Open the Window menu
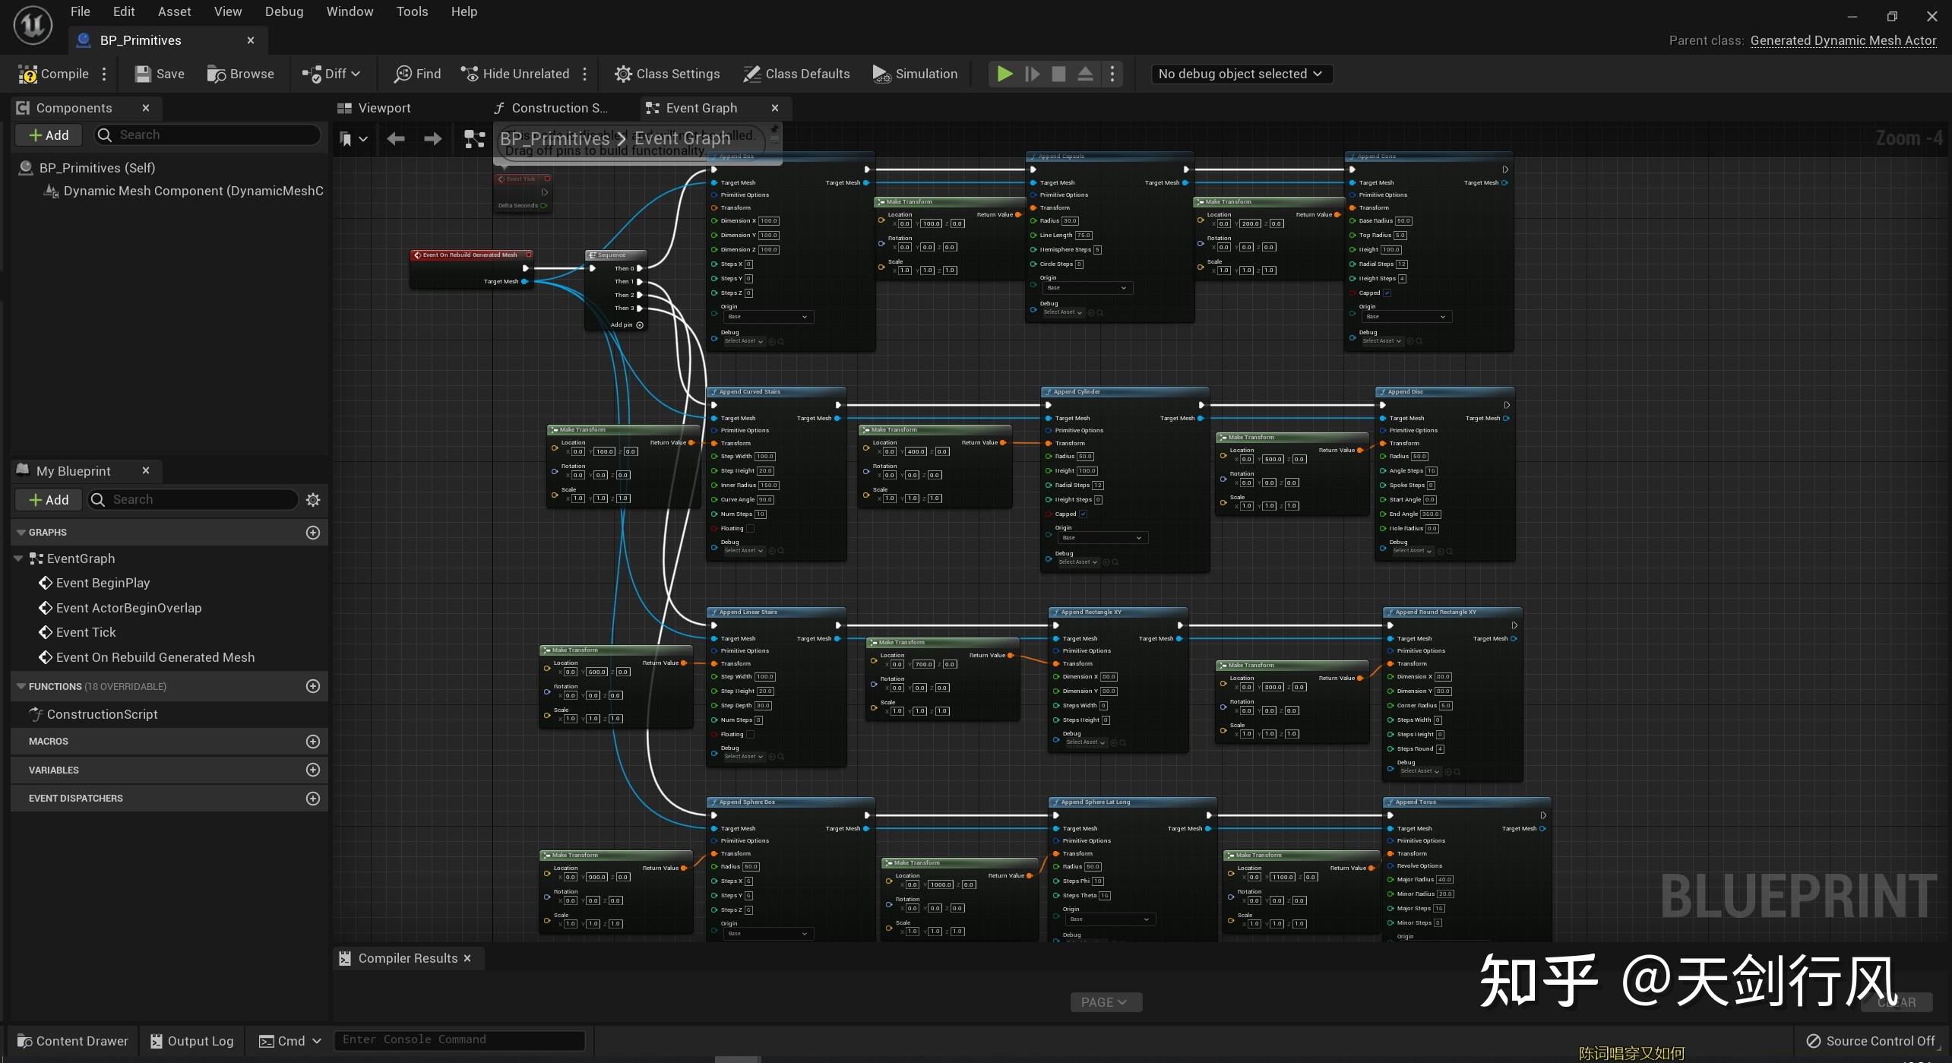Image resolution: width=1952 pixels, height=1063 pixels. coord(350,11)
